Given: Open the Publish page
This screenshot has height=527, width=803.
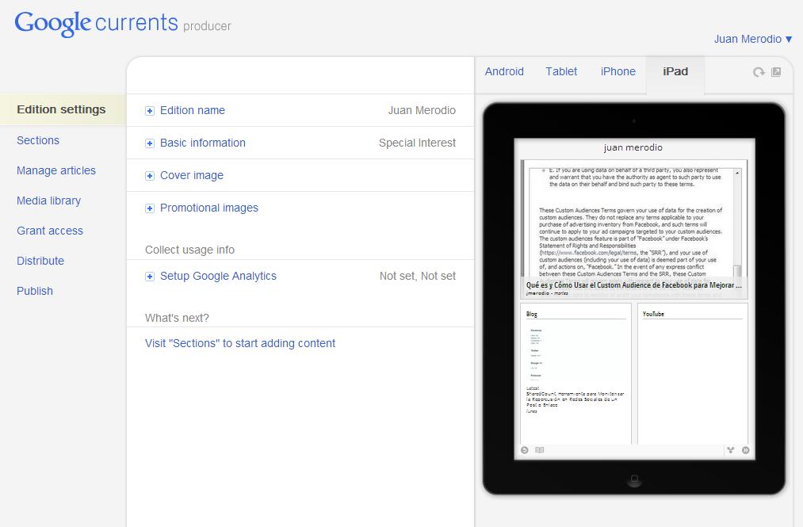Looking at the screenshot, I should 35,291.
